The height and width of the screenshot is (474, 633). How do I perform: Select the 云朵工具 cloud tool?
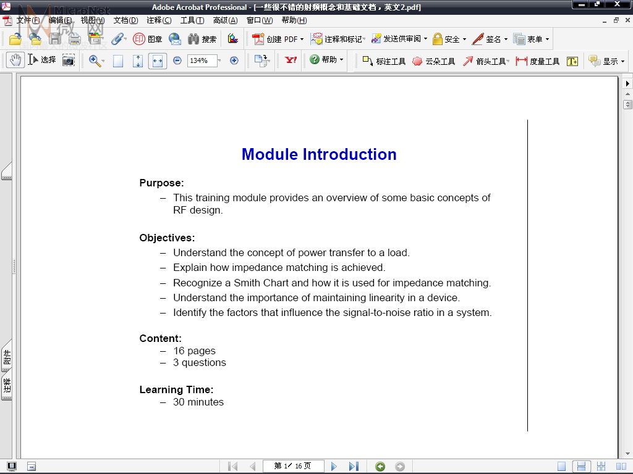click(433, 61)
